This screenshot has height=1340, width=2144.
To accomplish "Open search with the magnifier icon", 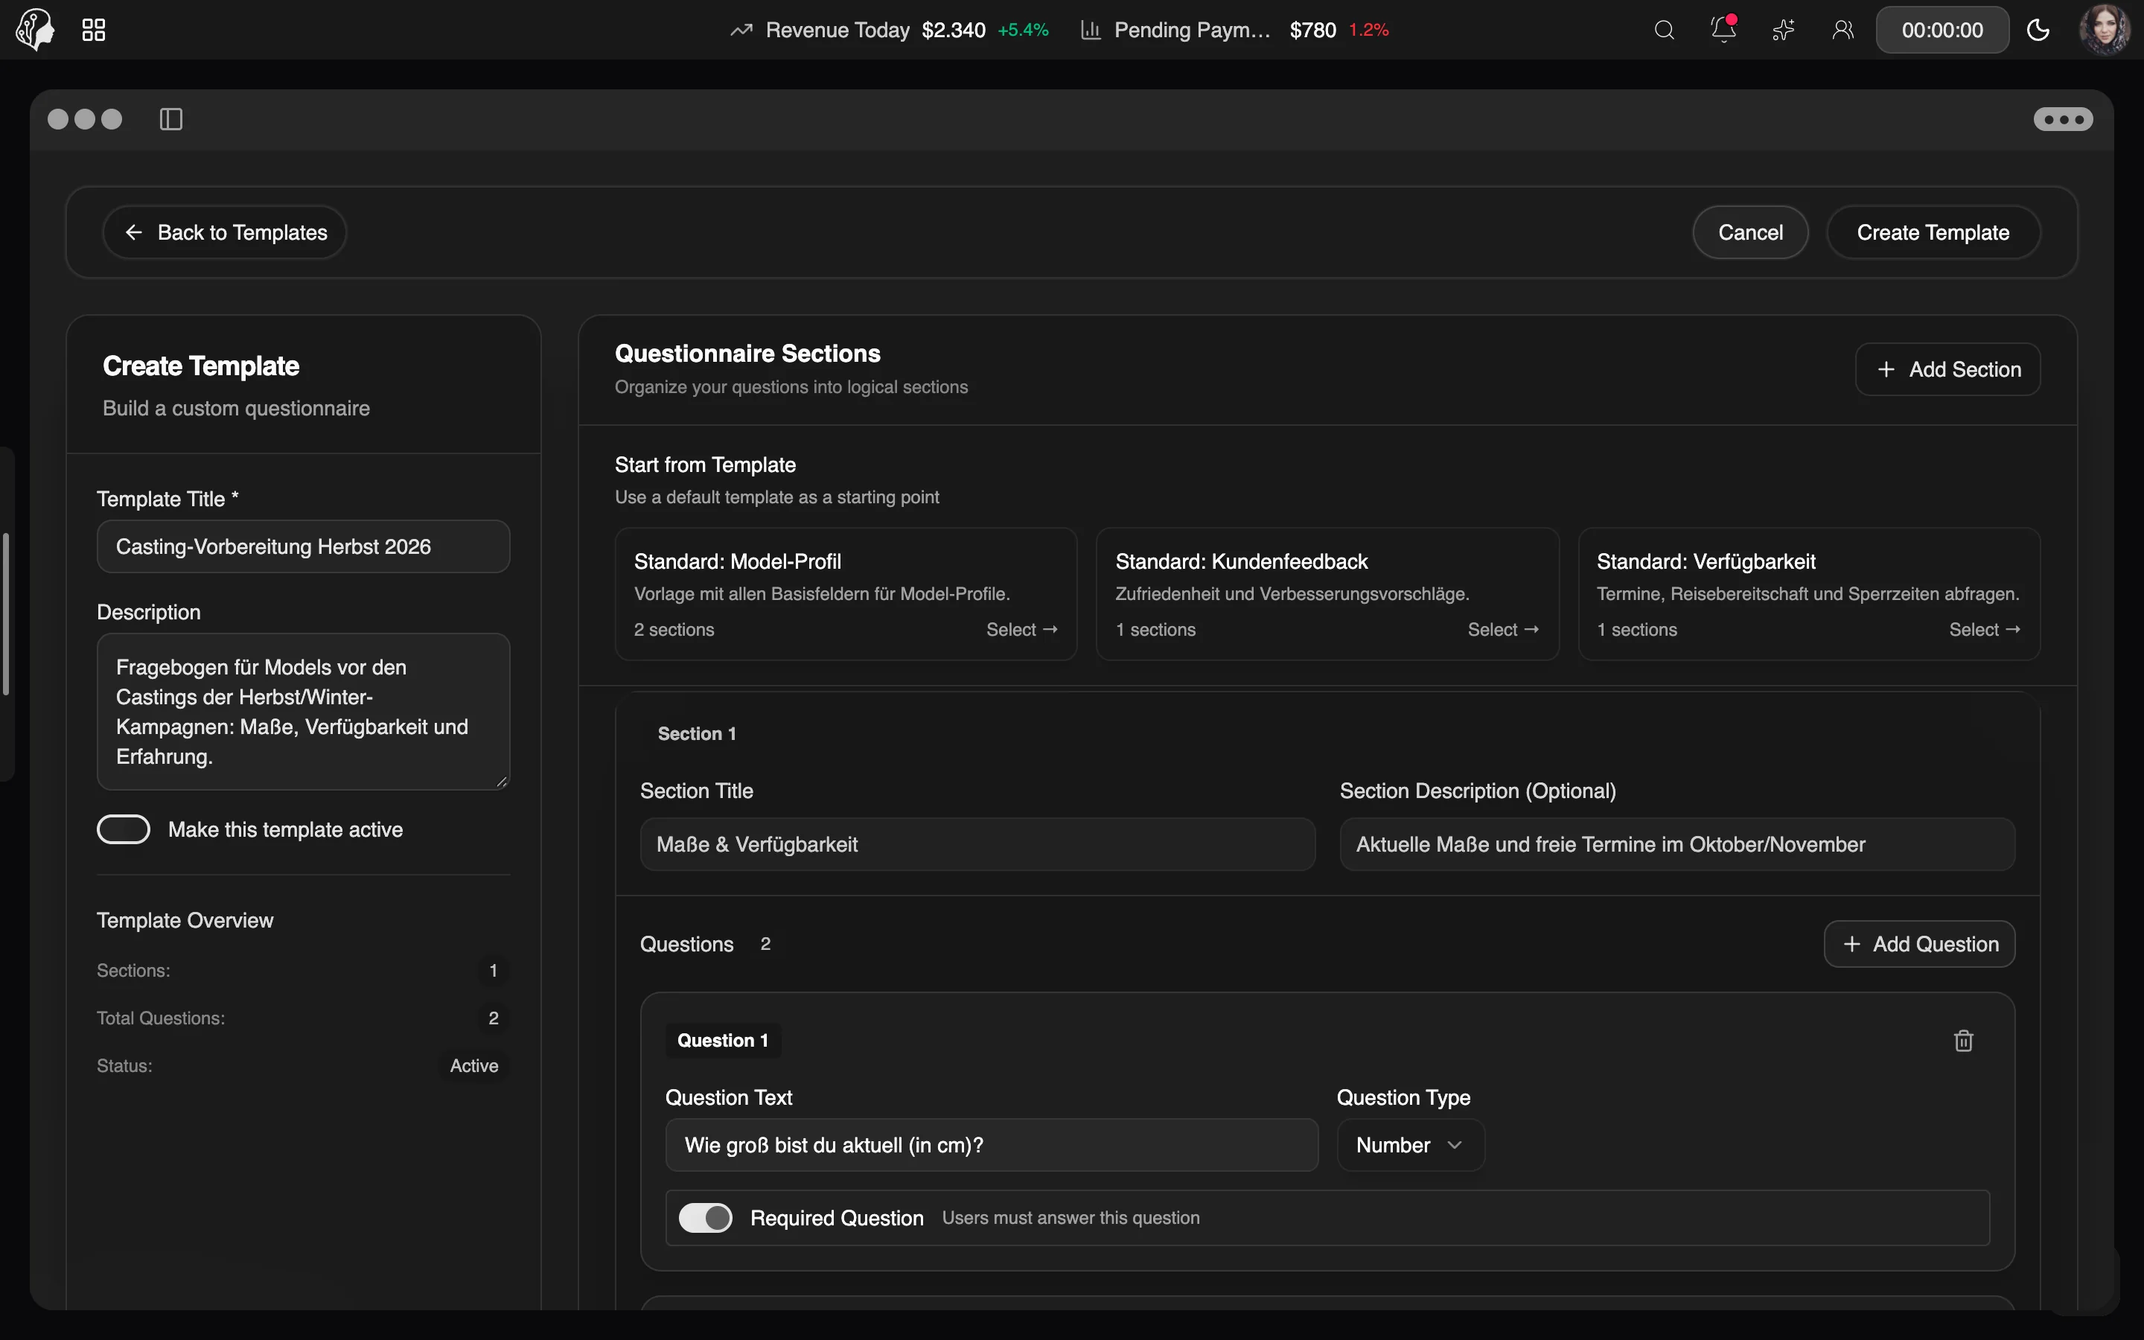I will pyautogui.click(x=1664, y=30).
